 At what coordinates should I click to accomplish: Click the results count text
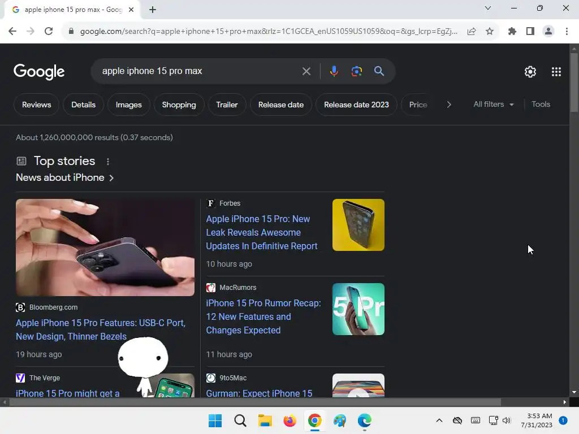coord(94,138)
